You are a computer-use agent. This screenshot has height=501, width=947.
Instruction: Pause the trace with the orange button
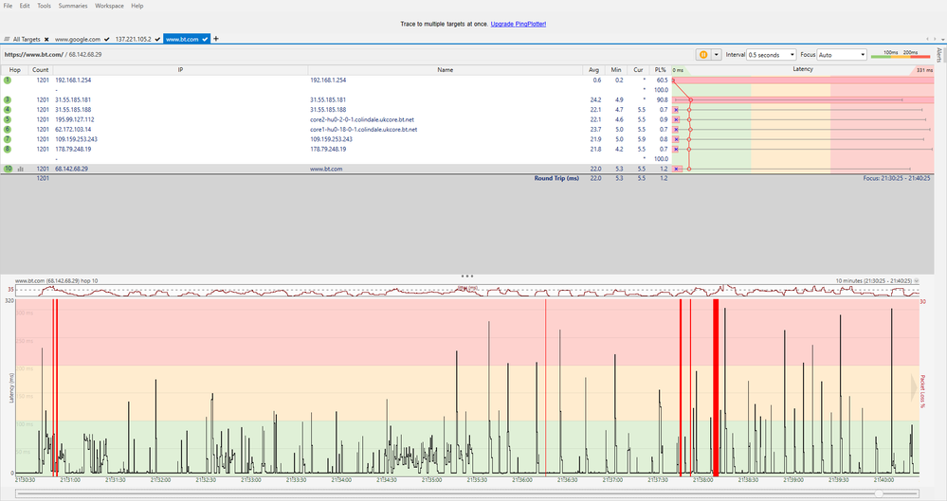click(x=703, y=55)
